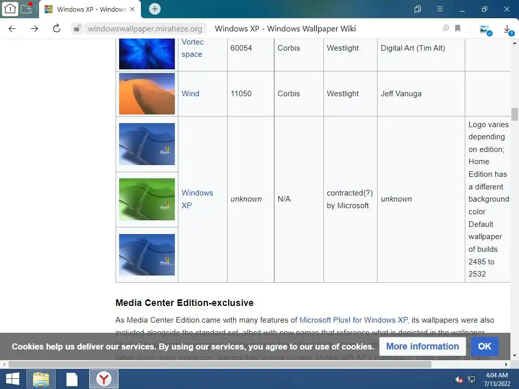Image resolution: width=519 pixels, height=389 pixels.
Task: Click the network tray icon
Action: (471, 379)
